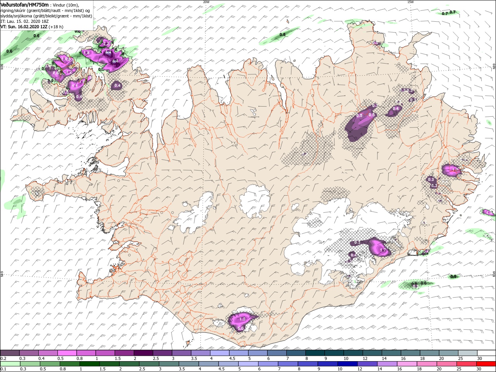The height and width of the screenshot is (372, 496).
Task: Select the dark purple 2 swatch, top legend row
Action: click(143, 353)
